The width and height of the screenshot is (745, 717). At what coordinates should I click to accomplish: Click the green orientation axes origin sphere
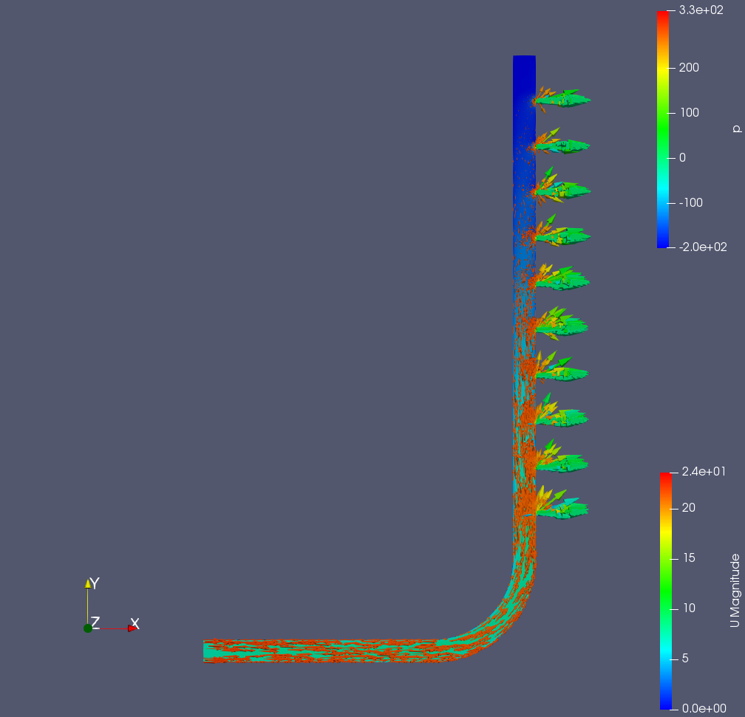(x=88, y=628)
